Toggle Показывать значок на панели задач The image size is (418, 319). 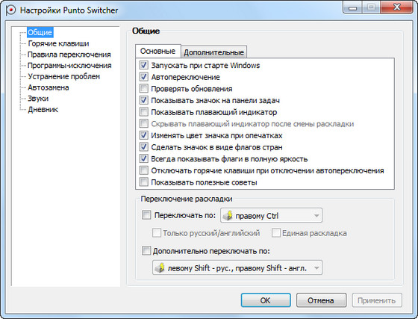click(143, 100)
